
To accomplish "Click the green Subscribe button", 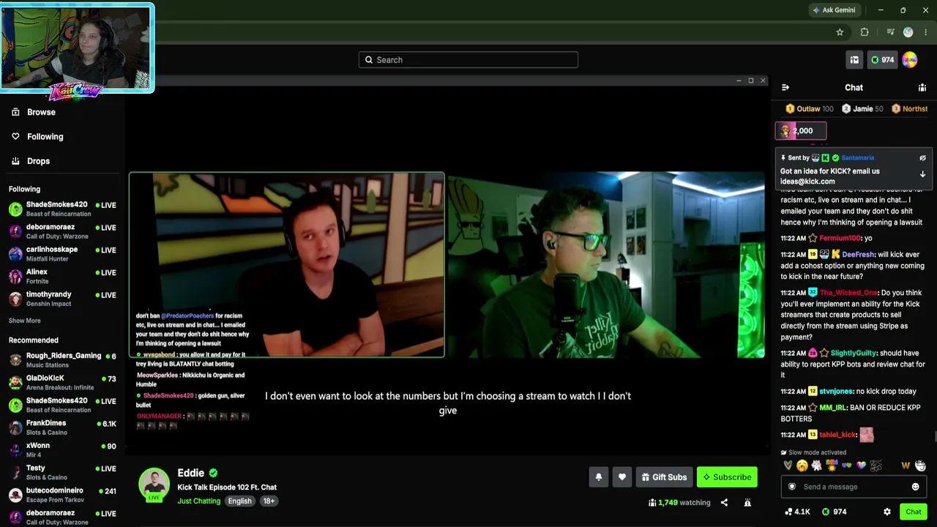I will [x=727, y=477].
